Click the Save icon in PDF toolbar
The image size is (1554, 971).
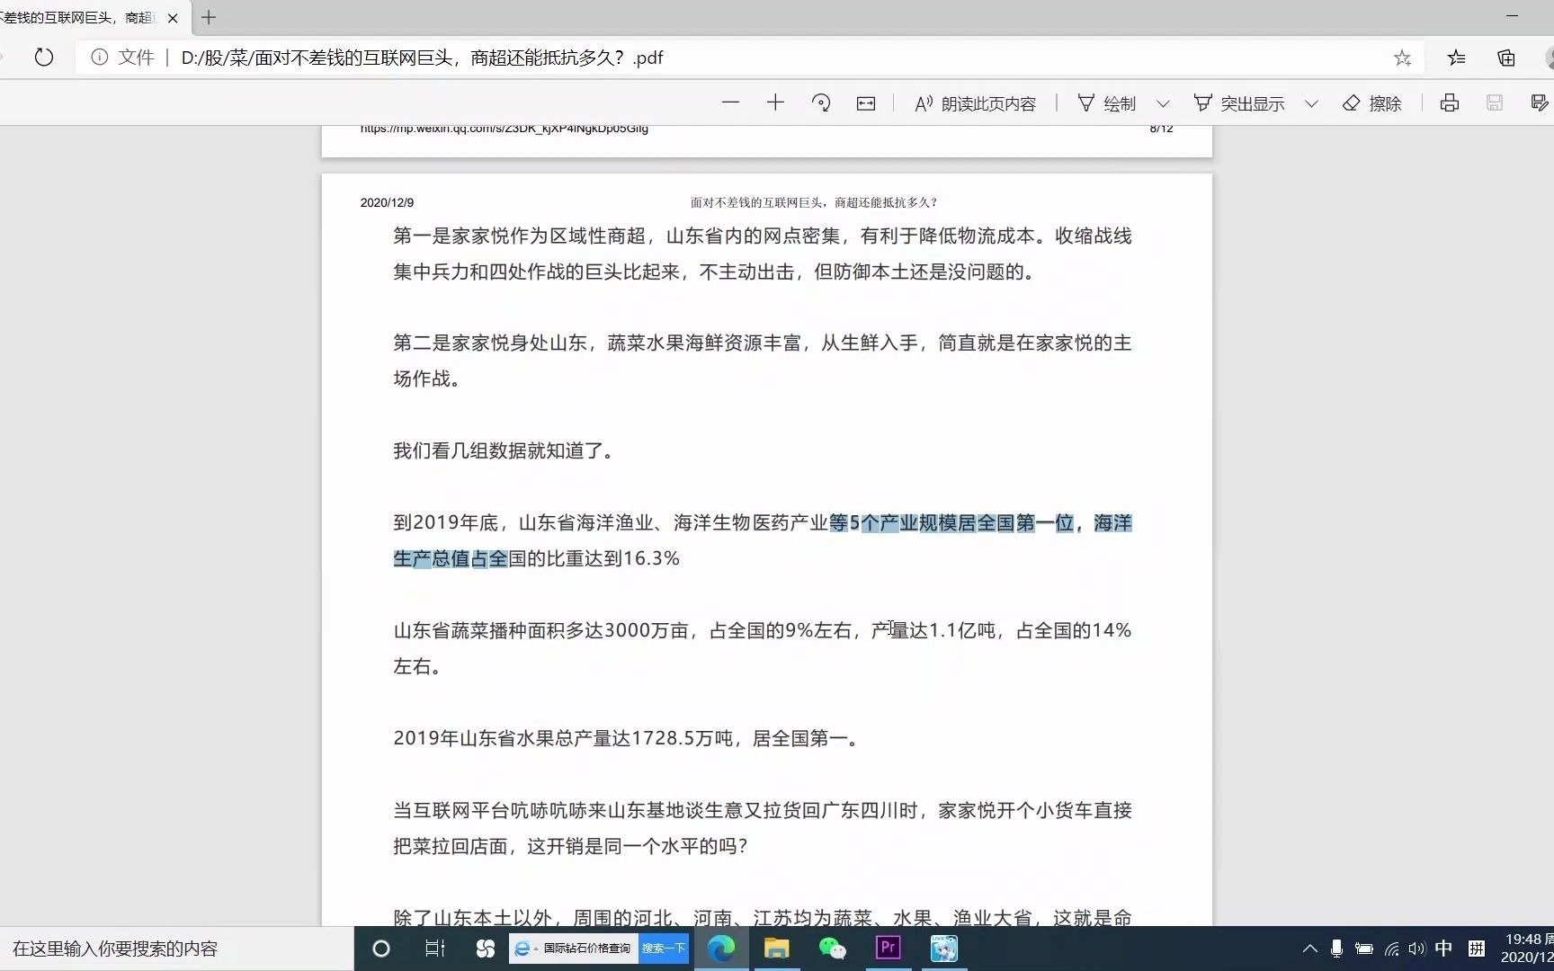pos(1494,103)
